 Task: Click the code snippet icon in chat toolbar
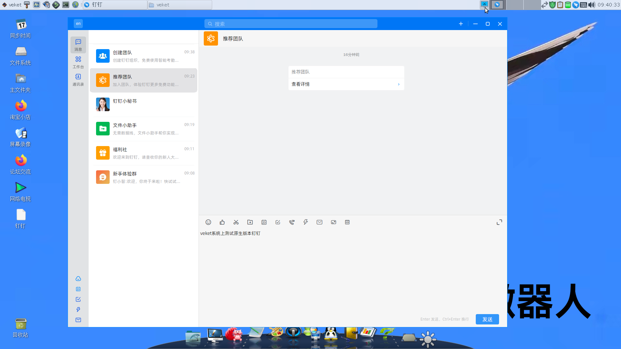(347, 222)
